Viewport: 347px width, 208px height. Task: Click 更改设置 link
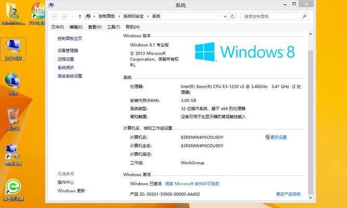[278, 137]
